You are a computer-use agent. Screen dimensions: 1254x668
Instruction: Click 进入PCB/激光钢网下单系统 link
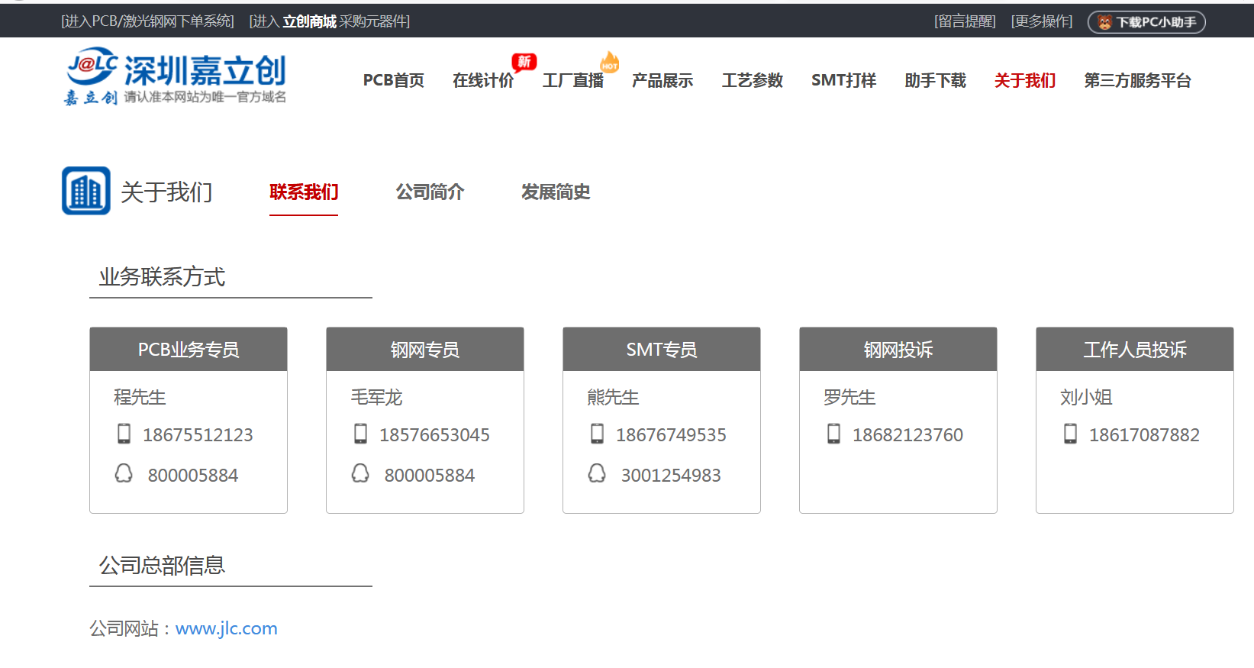[147, 21]
